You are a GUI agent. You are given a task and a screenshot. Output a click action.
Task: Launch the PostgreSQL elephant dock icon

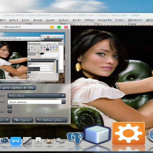[x=75, y=138]
